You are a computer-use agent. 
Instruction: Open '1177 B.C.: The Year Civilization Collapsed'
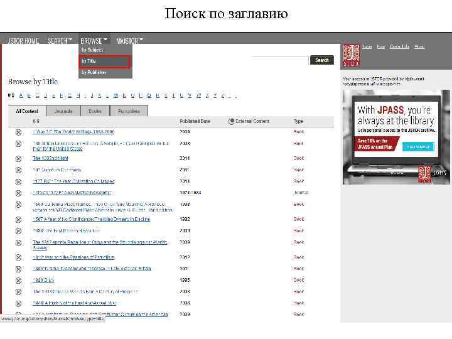click(x=73, y=181)
